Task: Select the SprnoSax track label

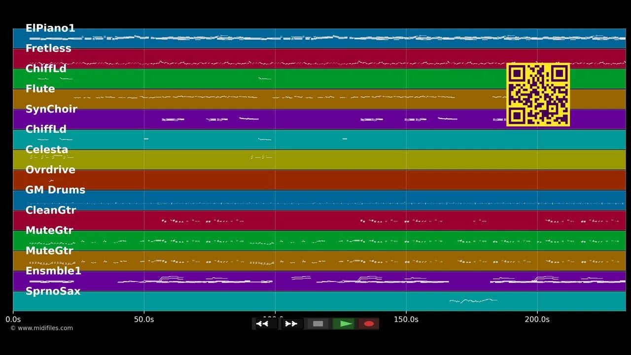Action: 53,291
